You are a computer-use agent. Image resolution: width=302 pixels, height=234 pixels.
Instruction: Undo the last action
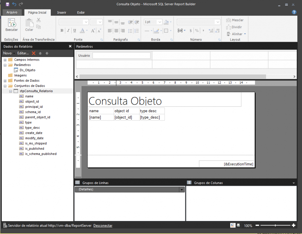[14, 4]
